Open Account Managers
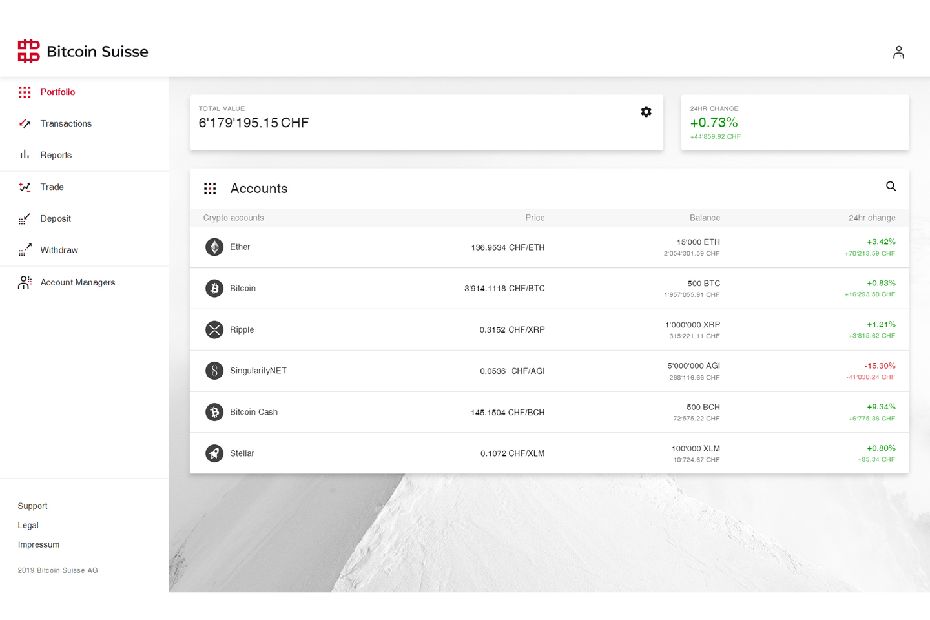This screenshot has height=620, width=930. click(77, 282)
